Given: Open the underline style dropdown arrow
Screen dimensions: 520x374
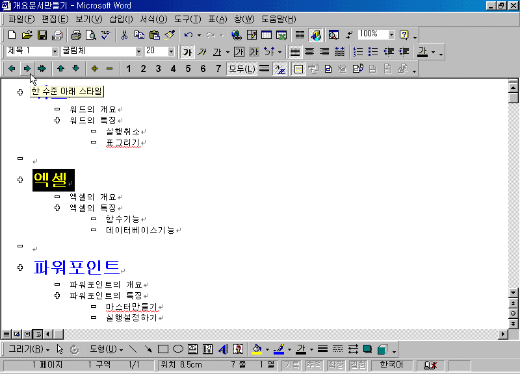Looking at the screenshot, I should 227,52.
